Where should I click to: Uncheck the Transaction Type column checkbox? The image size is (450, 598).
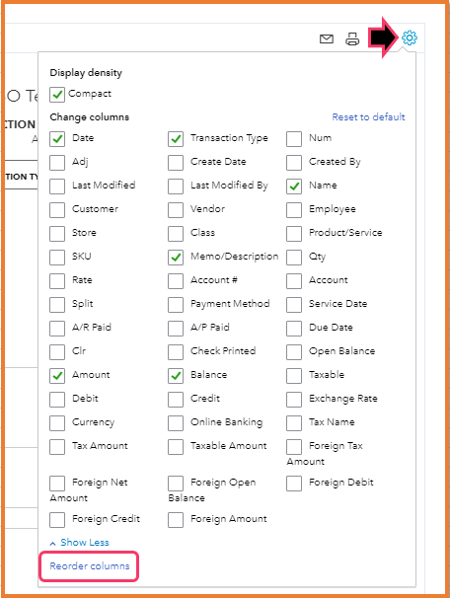point(176,139)
